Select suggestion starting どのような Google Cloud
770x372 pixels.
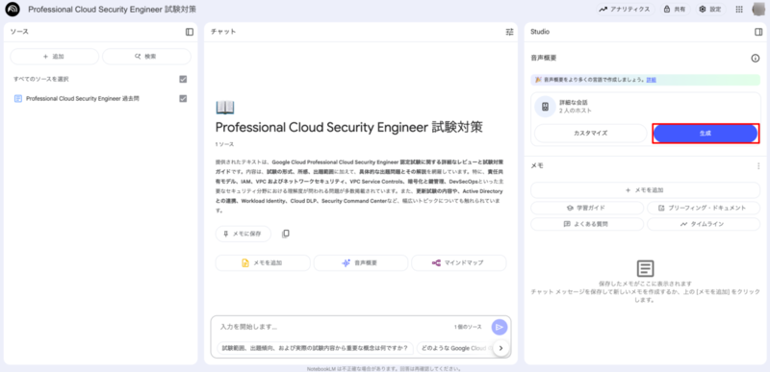(454, 348)
